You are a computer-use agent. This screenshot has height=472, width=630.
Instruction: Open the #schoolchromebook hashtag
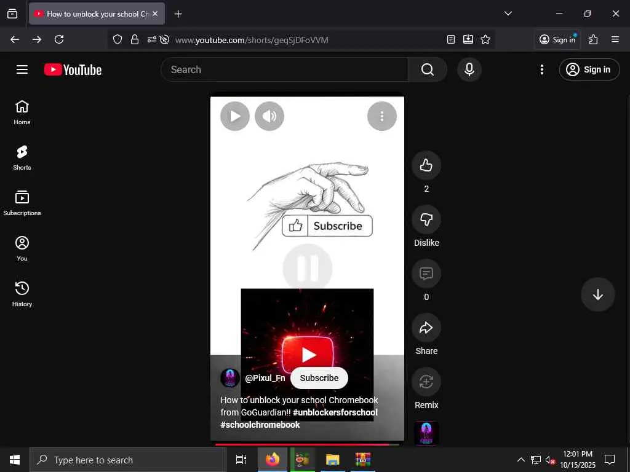coord(260,425)
